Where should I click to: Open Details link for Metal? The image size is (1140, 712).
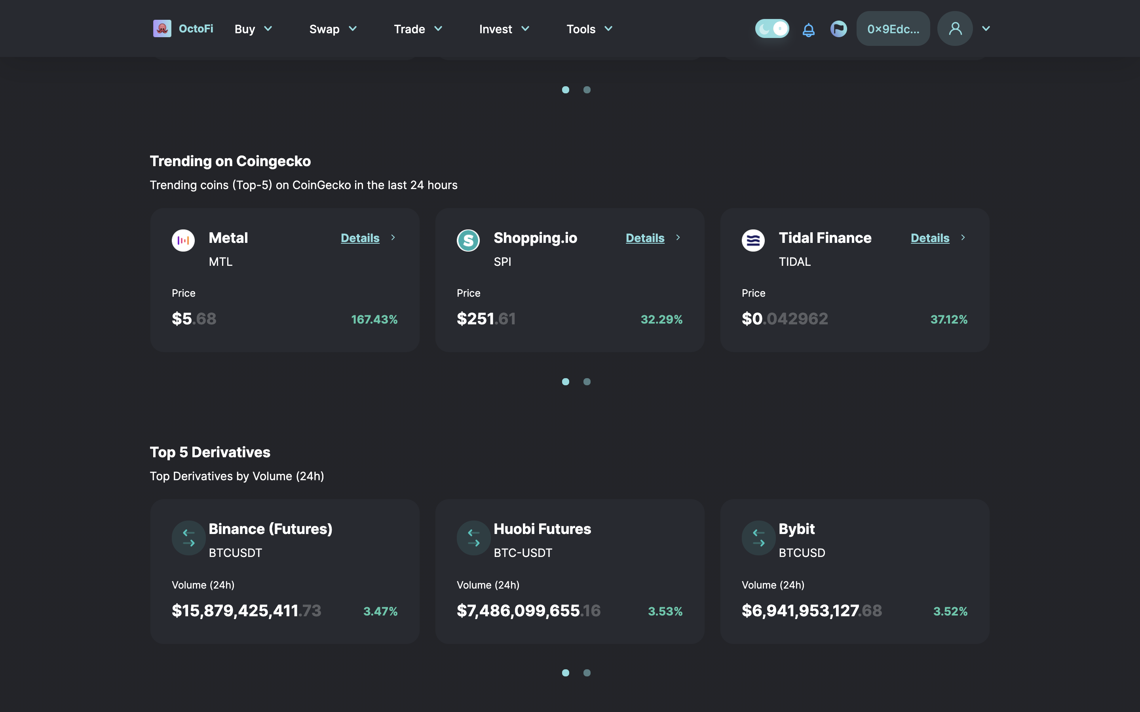point(360,238)
